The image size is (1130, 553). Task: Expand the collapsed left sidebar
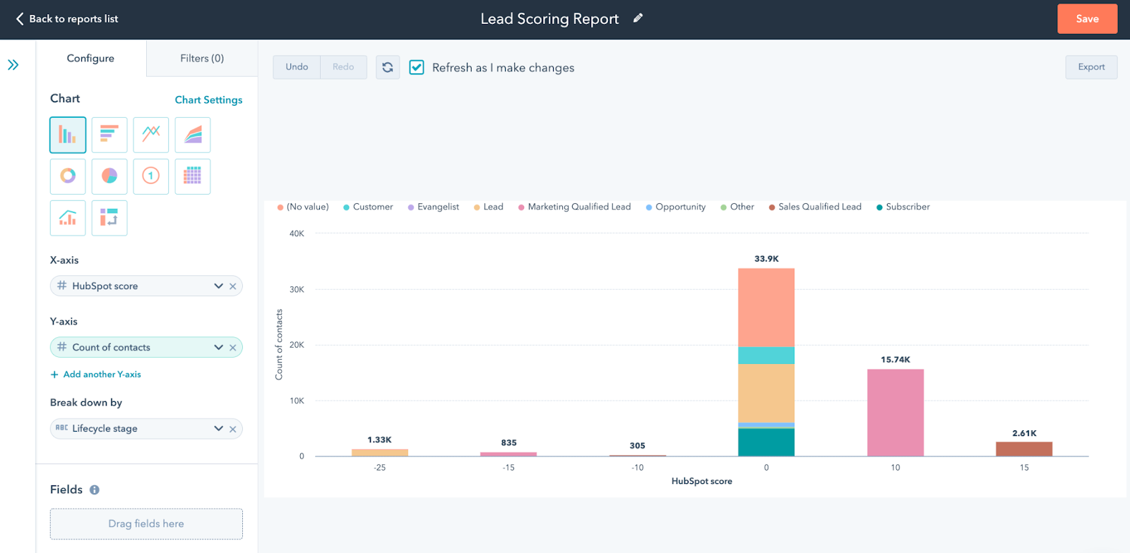(13, 65)
